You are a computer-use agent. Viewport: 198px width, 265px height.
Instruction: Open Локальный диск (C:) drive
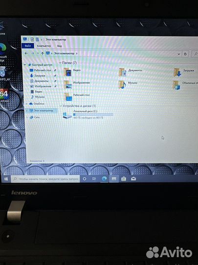click(88, 114)
